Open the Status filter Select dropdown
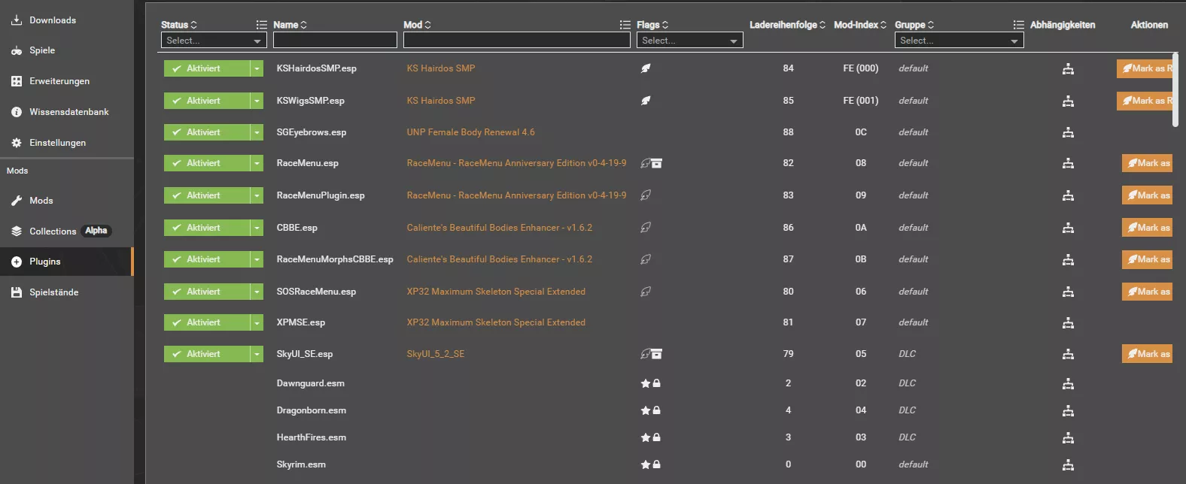1186x484 pixels. [x=214, y=41]
